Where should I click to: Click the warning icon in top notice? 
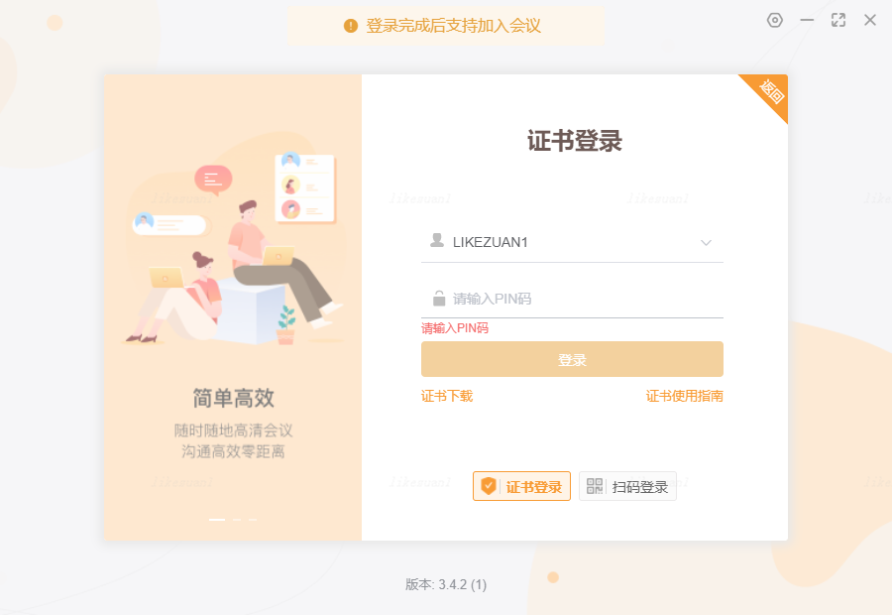tap(351, 26)
